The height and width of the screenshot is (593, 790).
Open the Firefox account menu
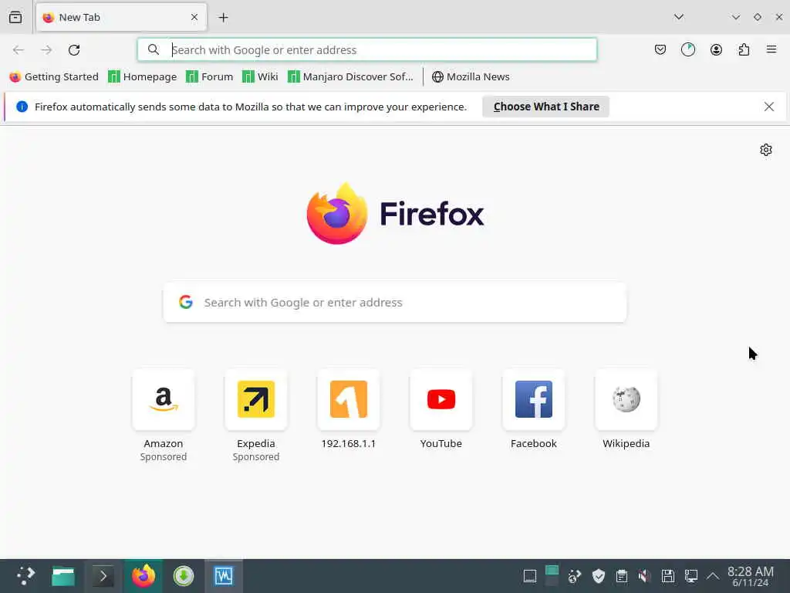(x=716, y=49)
